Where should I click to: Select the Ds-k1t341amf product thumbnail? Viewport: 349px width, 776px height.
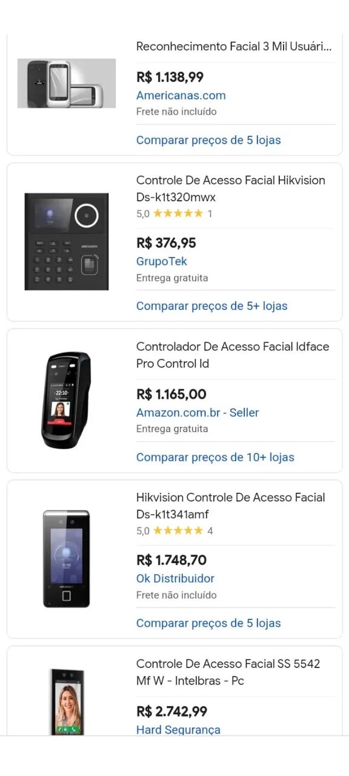point(67,557)
